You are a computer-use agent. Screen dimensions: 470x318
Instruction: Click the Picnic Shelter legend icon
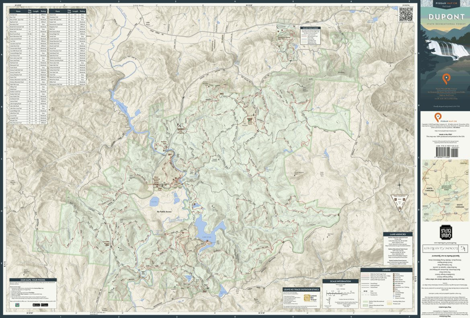coord(394,279)
